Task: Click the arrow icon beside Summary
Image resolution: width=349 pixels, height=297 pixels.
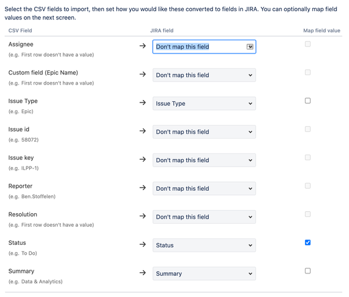Action: coord(143,273)
